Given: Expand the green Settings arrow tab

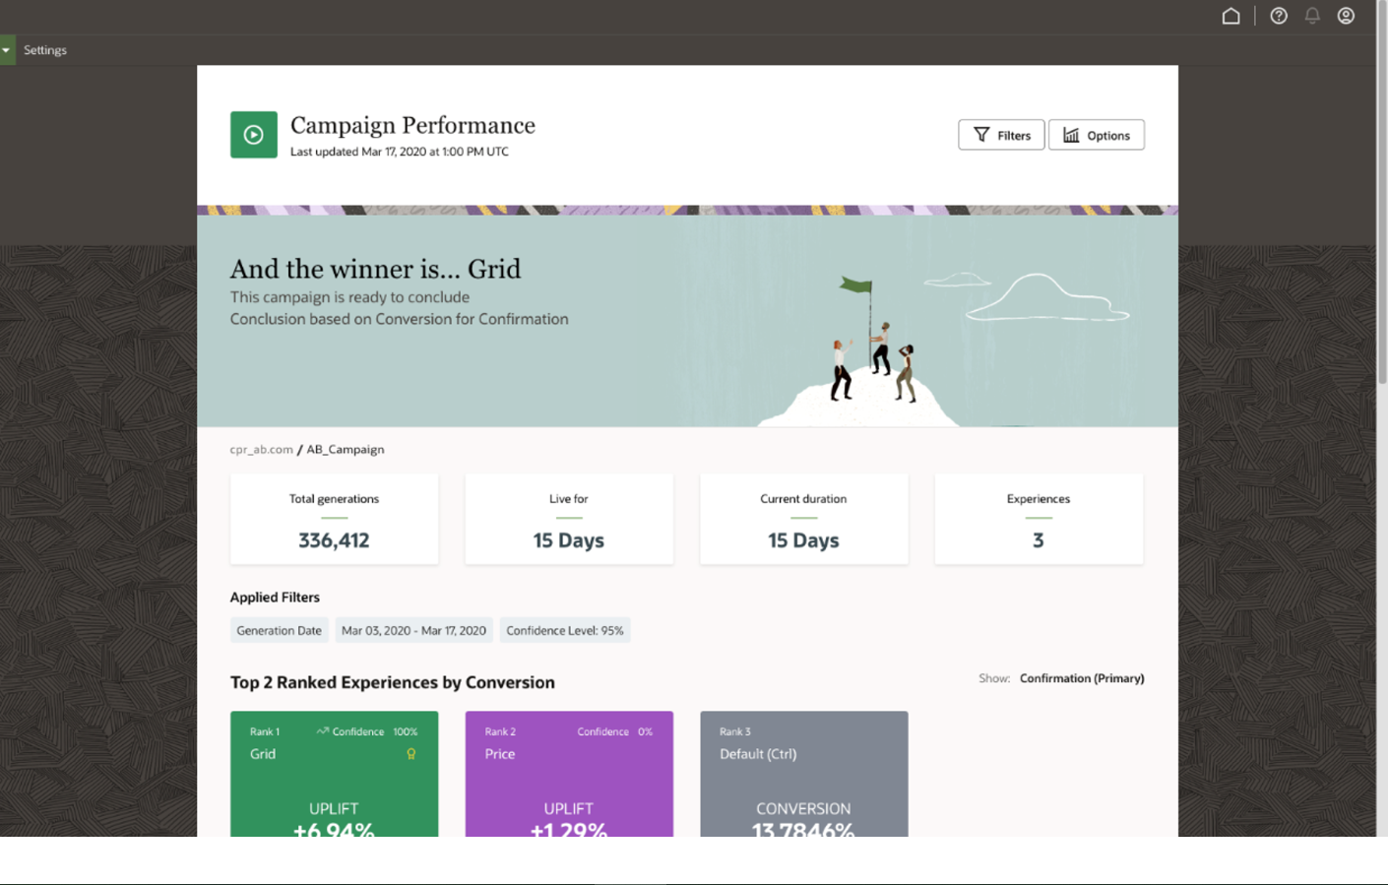Looking at the screenshot, I should [7, 50].
